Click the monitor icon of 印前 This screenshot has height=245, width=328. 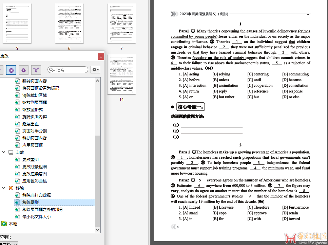click(11, 152)
